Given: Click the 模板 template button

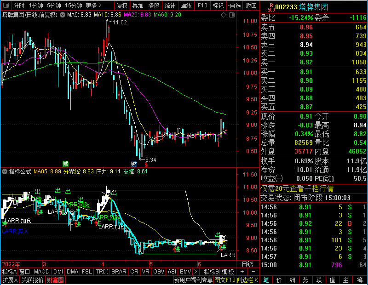Looking at the screenshot, I should tap(228, 272).
